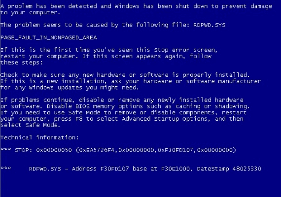Click the 'these steps:' line
281x197 pixels.
coord(22,63)
